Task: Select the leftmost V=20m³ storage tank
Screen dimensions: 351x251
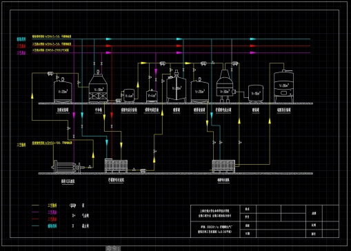Action: coord(63,91)
